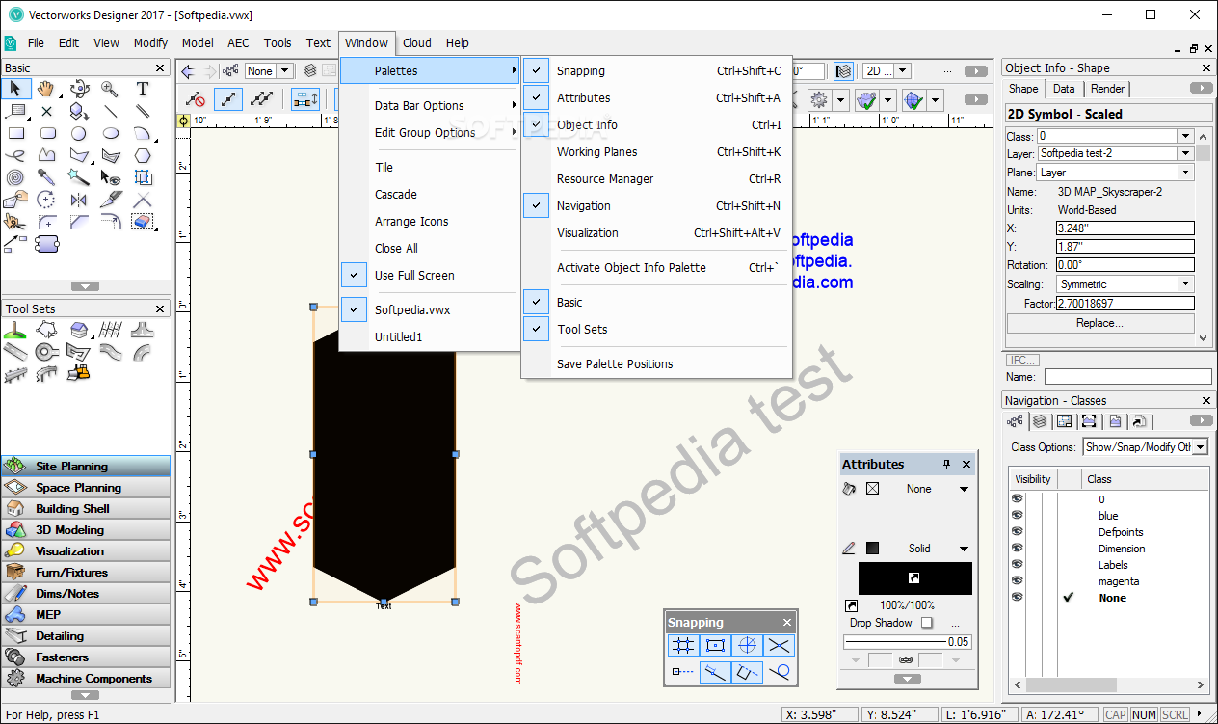Open the Class dropdown in Object Info

click(1185, 136)
